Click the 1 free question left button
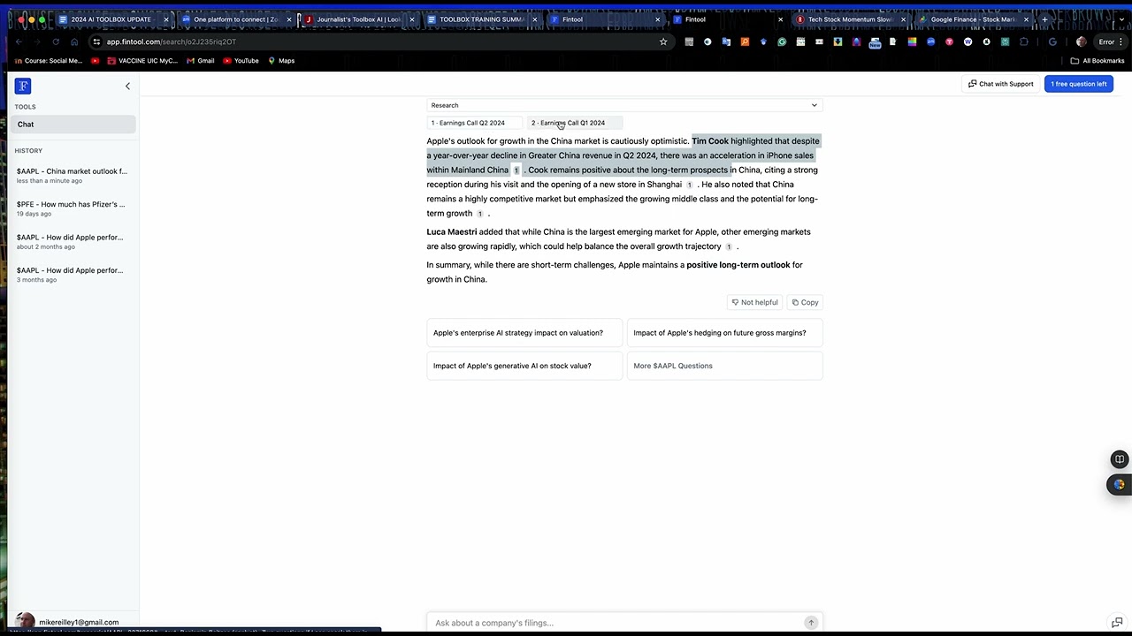The width and height of the screenshot is (1132, 636). tap(1078, 84)
